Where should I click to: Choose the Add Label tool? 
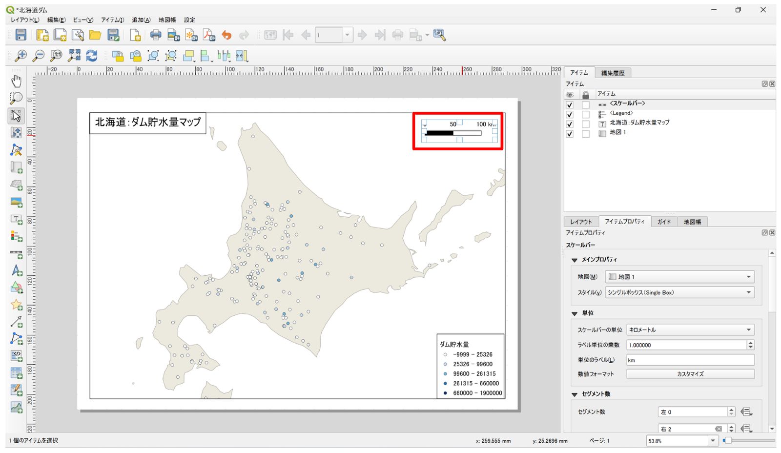click(x=16, y=220)
